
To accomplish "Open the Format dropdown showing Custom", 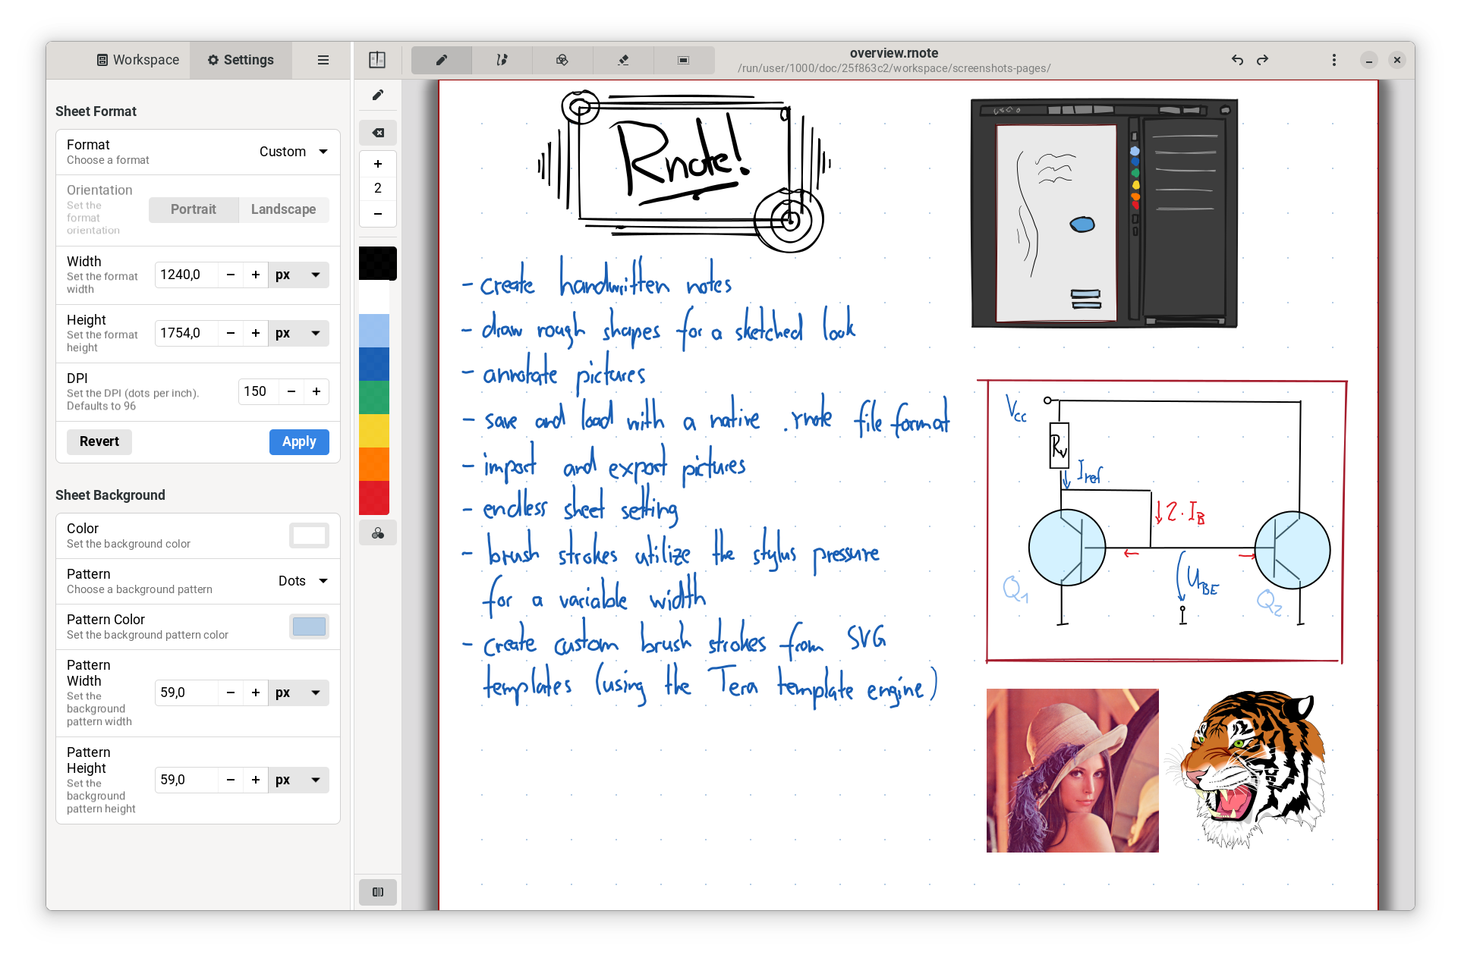I will (x=293, y=152).
